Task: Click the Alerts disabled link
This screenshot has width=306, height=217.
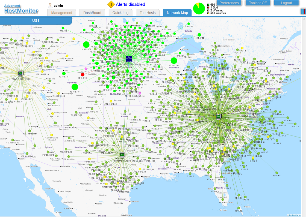Action: point(130,4)
